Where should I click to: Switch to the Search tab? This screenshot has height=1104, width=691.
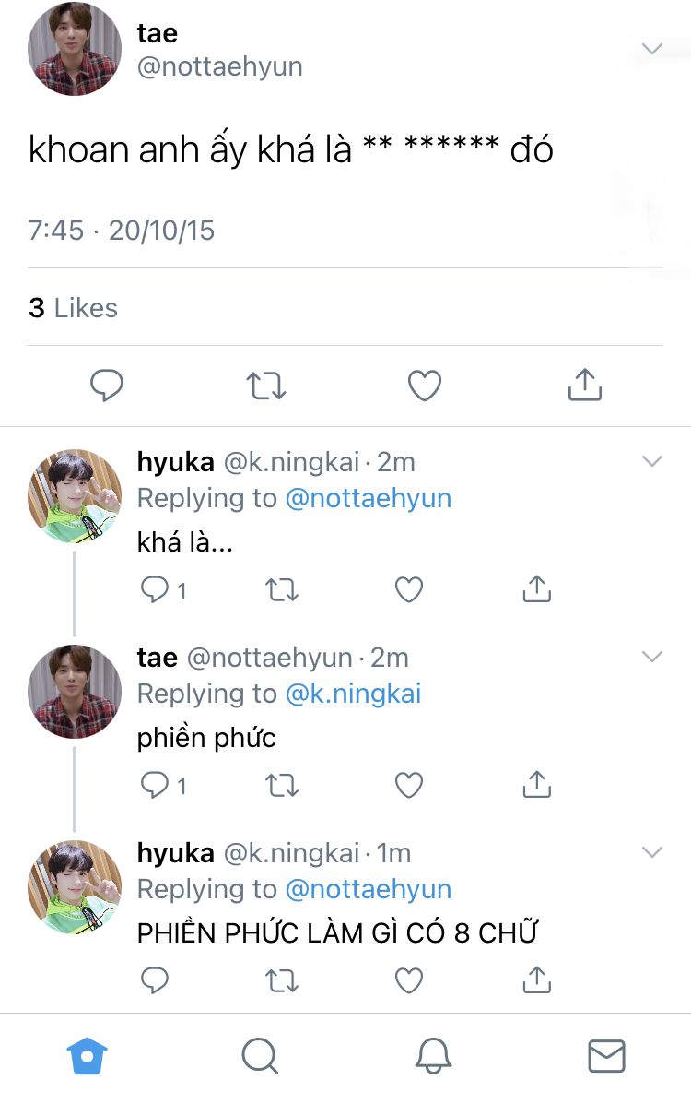260,1056
